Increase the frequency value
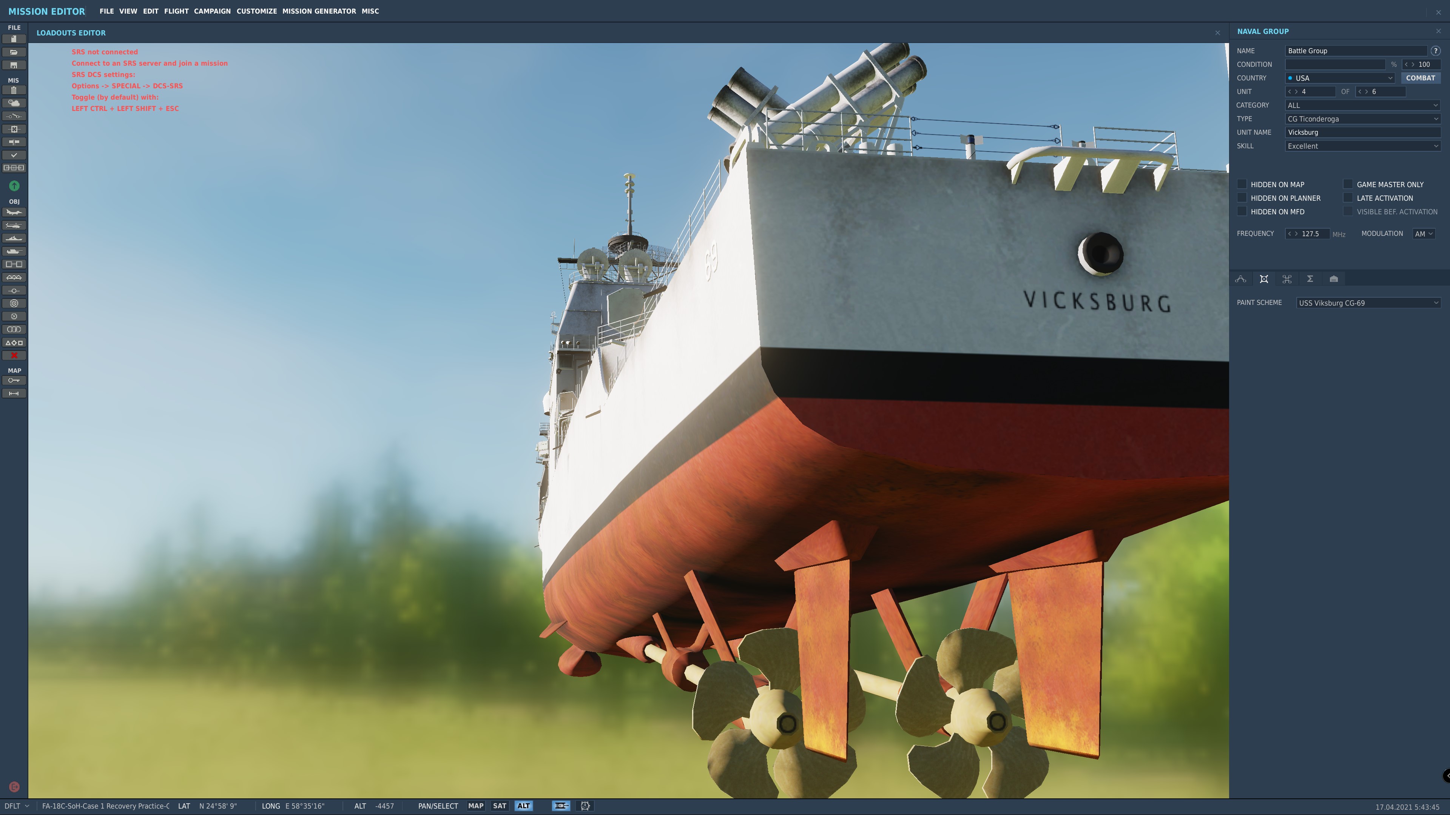Screen dimensions: 1450x815 click(1296, 234)
